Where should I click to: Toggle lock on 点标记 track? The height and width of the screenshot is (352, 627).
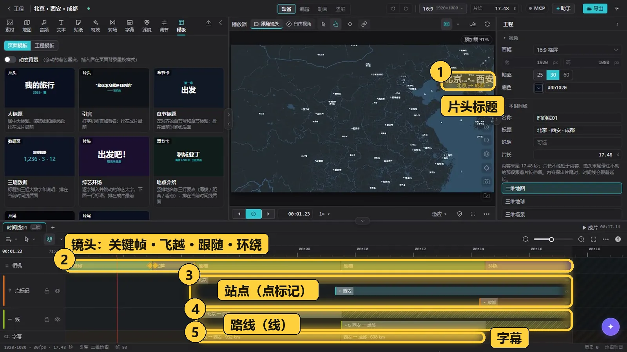pyautogui.click(x=47, y=291)
